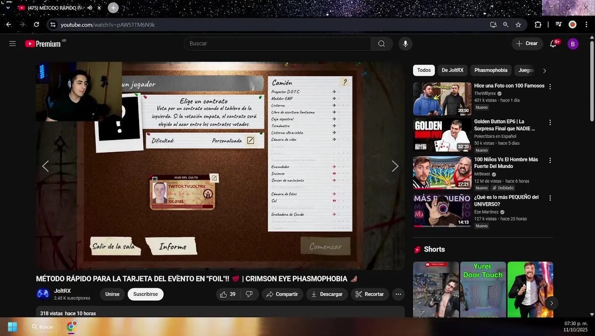This screenshot has width=595, height=336.
Task: Open lo más PEQUEÑO del UNIVERSO thumbnail
Action: [x=442, y=210]
